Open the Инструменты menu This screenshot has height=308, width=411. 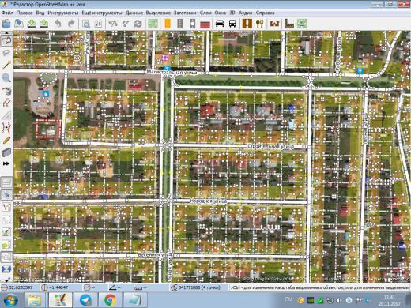click(63, 13)
